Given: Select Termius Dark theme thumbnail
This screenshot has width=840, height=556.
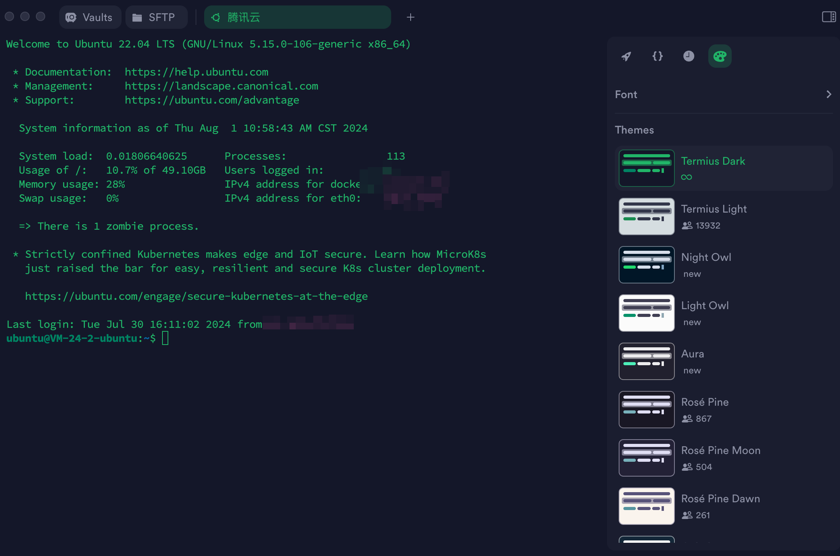Looking at the screenshot, I should tap(647, 168).
